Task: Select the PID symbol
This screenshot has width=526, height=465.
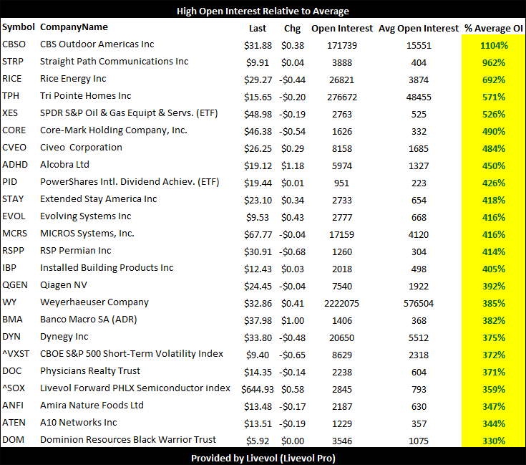Action: pos(9,182)
